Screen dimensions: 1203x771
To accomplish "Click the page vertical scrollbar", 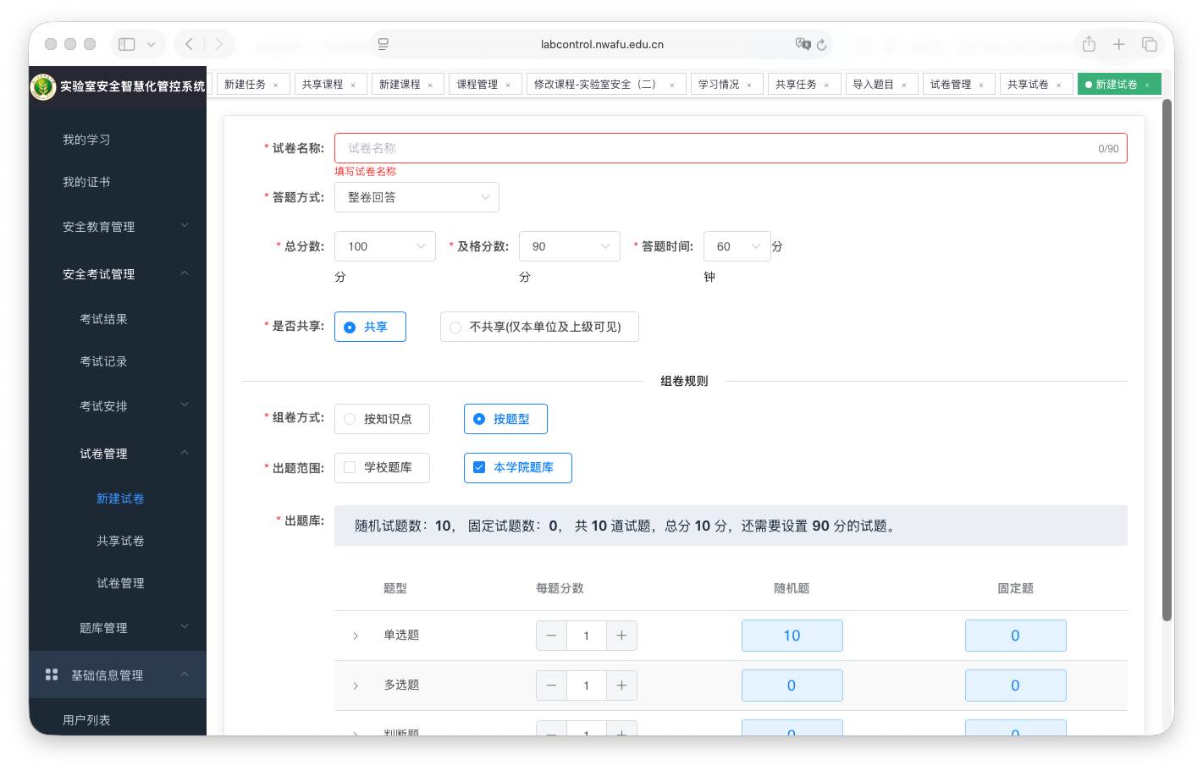I will [x=1167, y=360].
